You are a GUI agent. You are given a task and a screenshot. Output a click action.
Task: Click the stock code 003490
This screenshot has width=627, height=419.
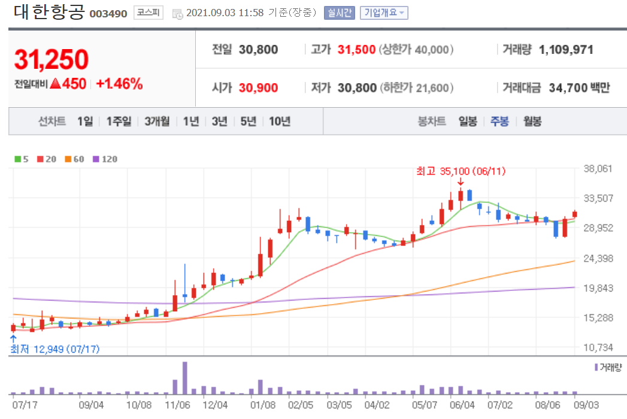tap(108, 14)
